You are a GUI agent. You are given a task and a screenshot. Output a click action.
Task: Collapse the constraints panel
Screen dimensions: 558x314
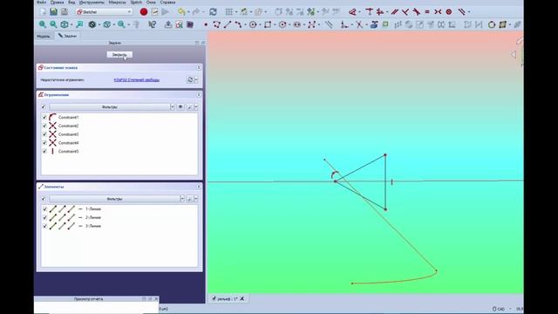[199, 95]
